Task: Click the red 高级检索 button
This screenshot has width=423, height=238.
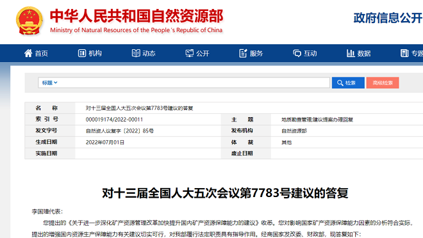Action: click(x=383, y=83)
